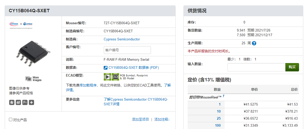The image size is (304, 129).
Task: Open the CY15B064Q-SXET 数据表 (PDF) link
Action: pos(134,68)
